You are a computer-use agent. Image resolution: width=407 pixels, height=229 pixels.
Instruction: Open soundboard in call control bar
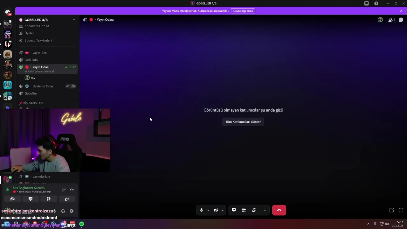point(254,210)
